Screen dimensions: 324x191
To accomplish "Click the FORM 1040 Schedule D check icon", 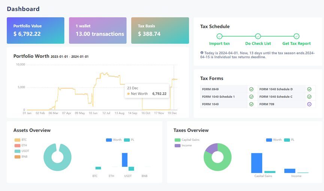I will [309, 89].
